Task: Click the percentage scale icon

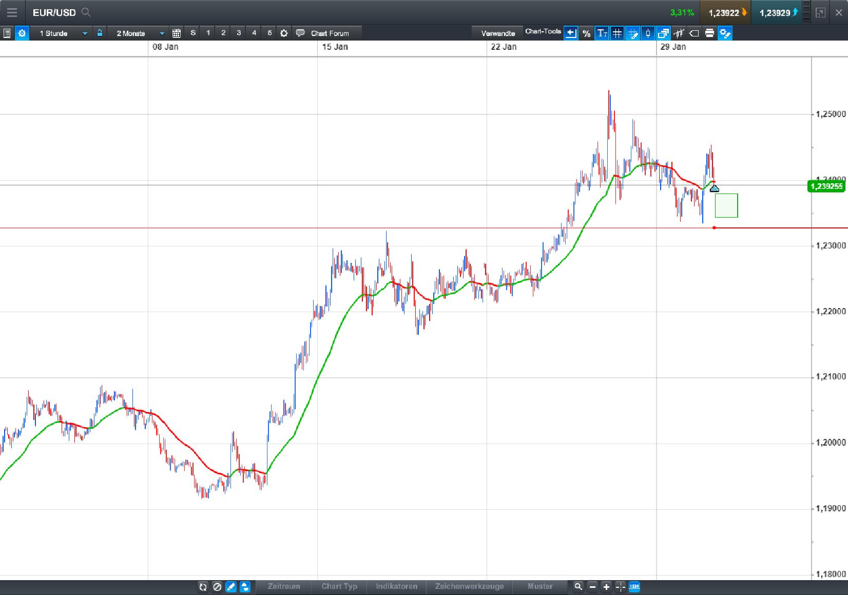Action: pos(586,33)
